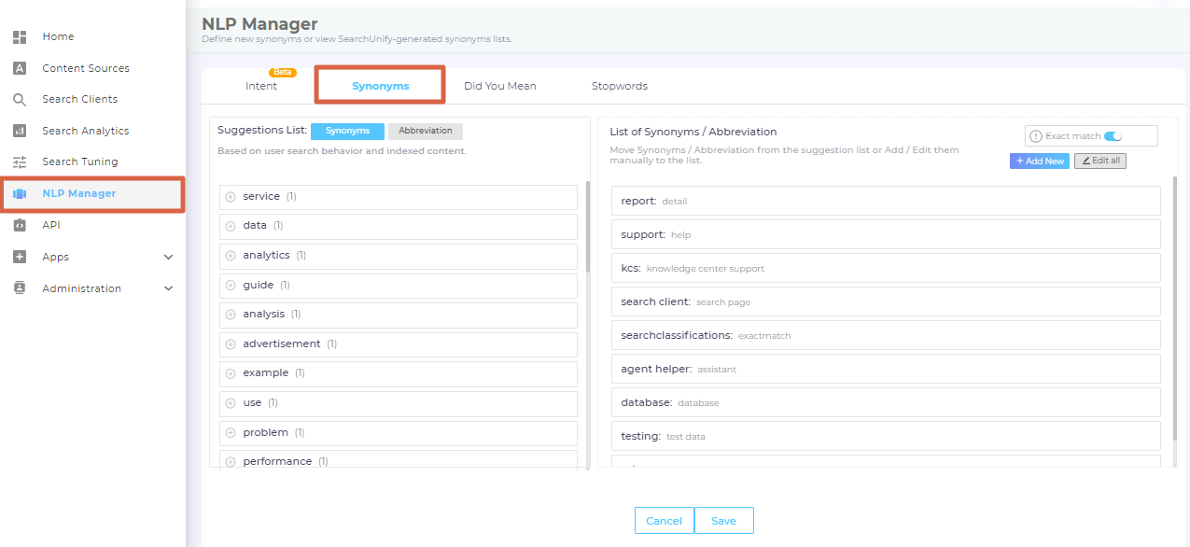Image resolution: width=1190 pixels, height=547 pixels.
Task: Click the "search client: search page" entry
Action: 886,302
